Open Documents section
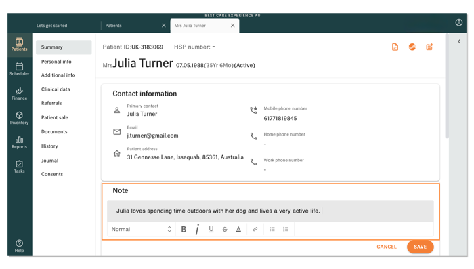The image size is (474, 269). pyautogui.click(x=54, y=132)
